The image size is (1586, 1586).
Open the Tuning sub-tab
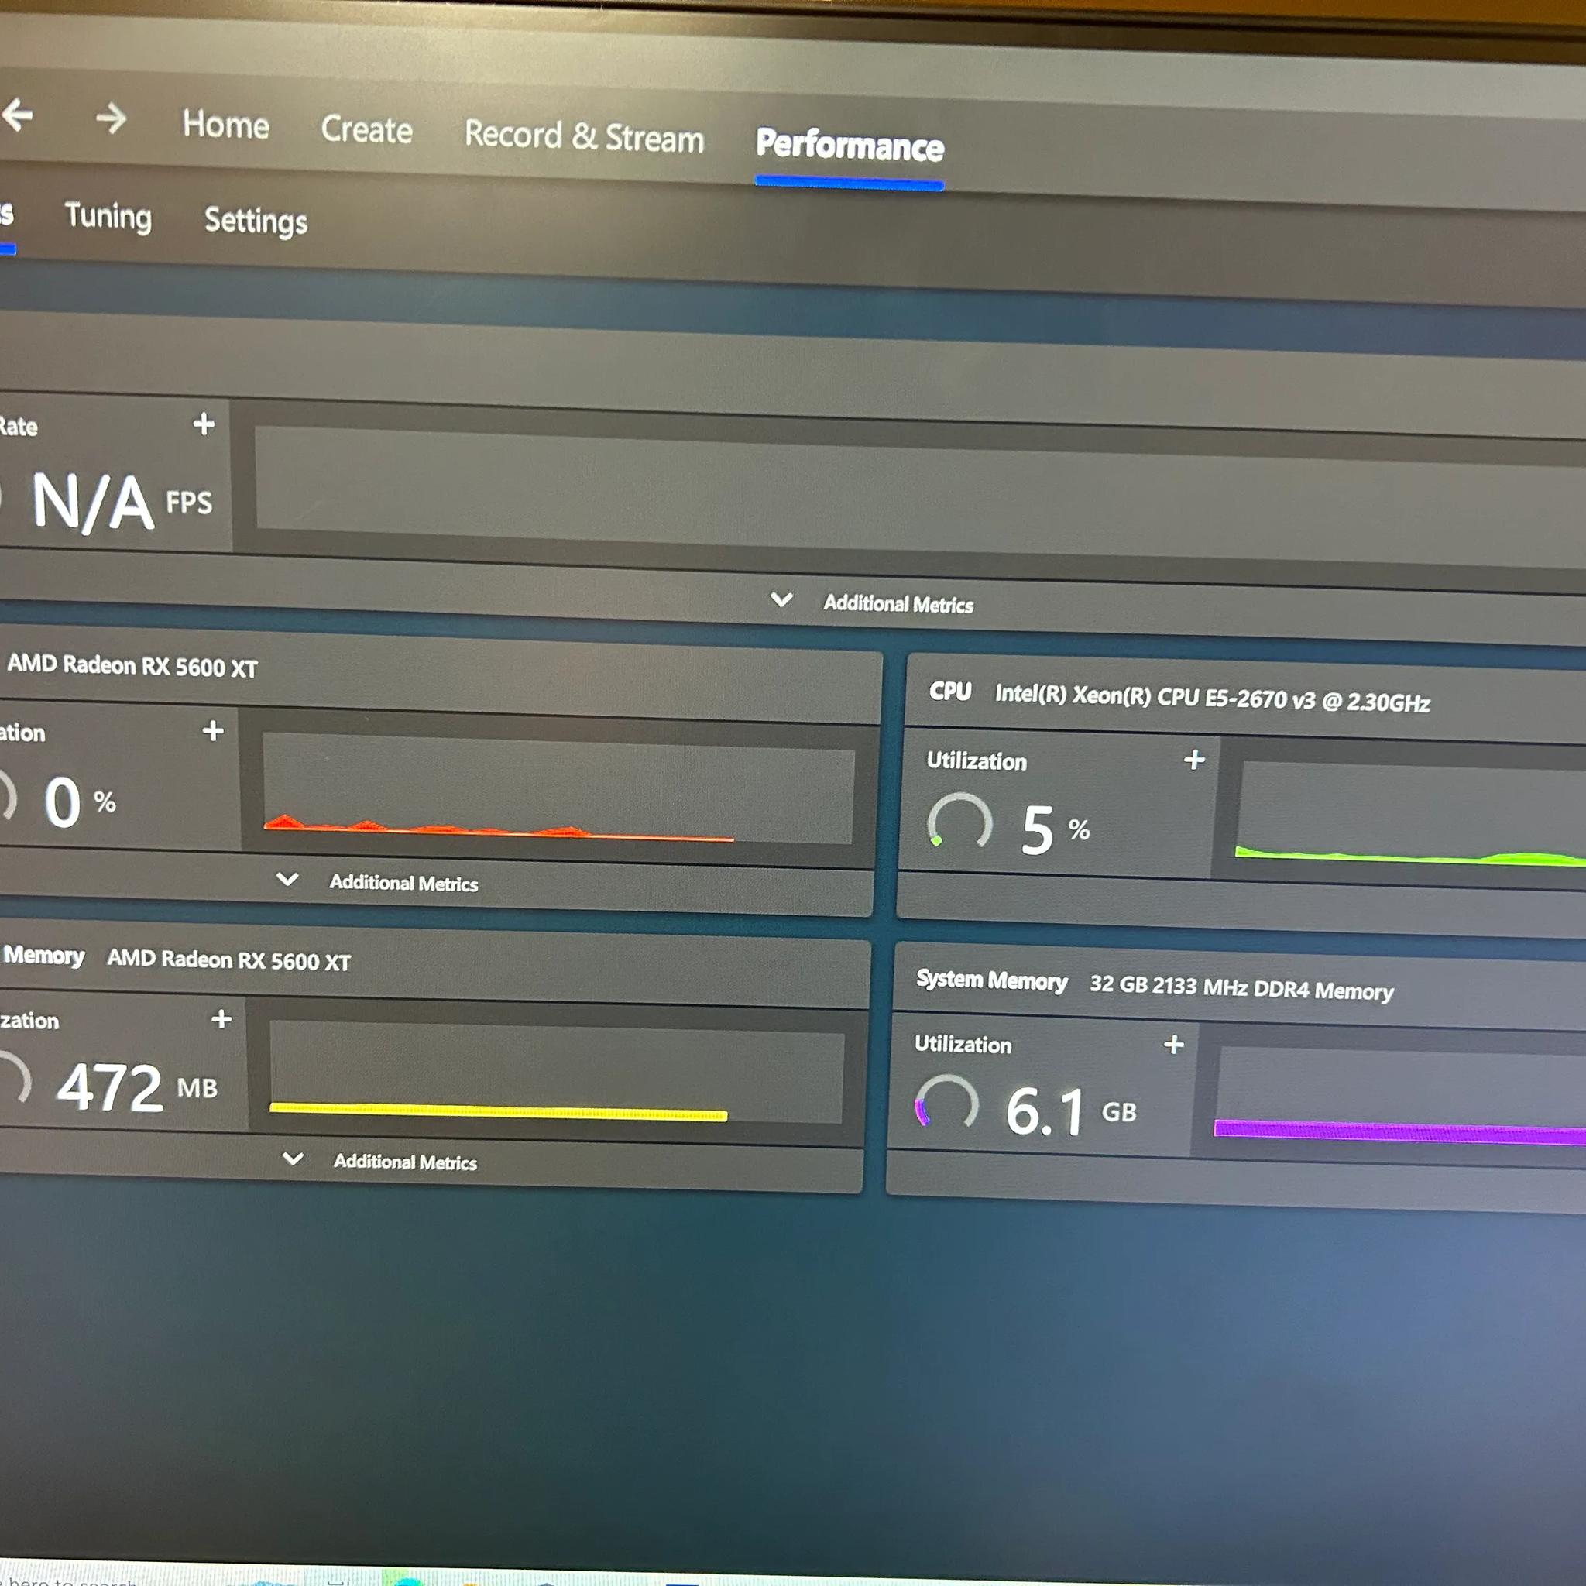(108, 217)
